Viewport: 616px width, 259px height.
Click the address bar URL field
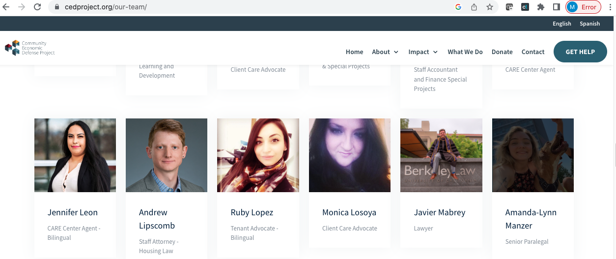coord(246,7)
